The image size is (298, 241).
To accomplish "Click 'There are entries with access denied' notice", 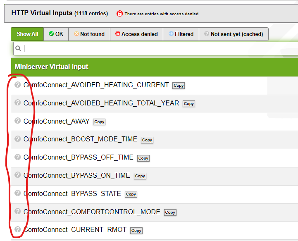I will click(162, 14).
